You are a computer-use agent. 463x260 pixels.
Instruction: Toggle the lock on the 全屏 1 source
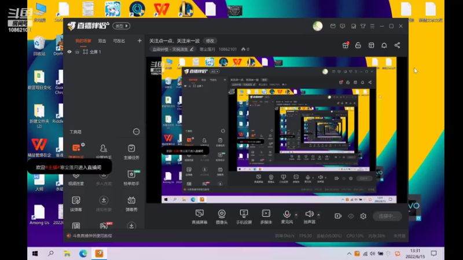78,51
